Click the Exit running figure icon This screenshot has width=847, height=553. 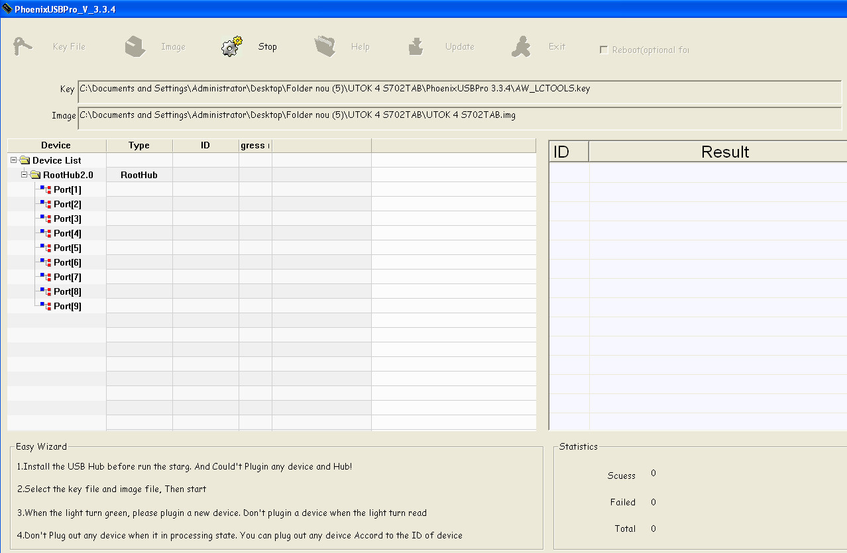tap(522, 46)
